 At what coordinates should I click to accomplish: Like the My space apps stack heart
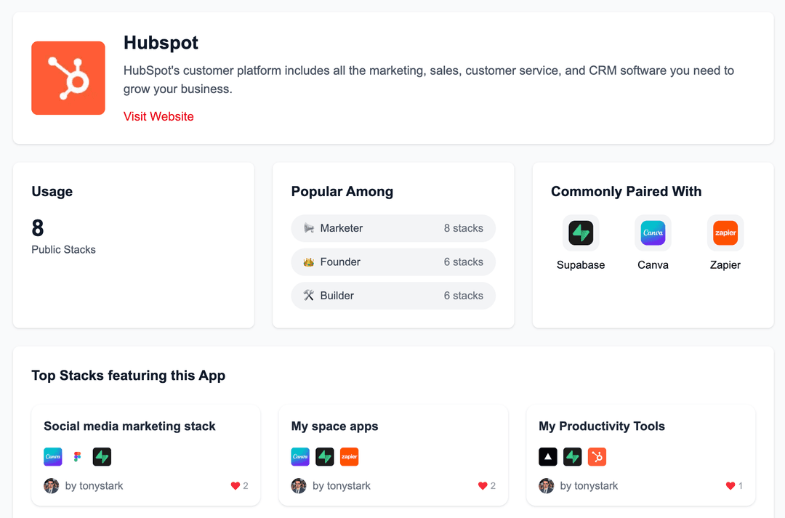pos(483,485)
